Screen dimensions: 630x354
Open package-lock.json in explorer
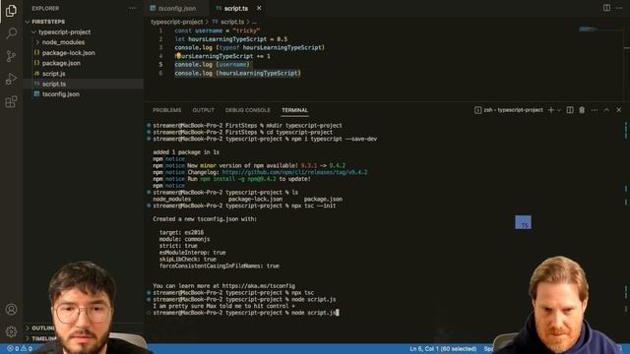[x=84, y=52]
